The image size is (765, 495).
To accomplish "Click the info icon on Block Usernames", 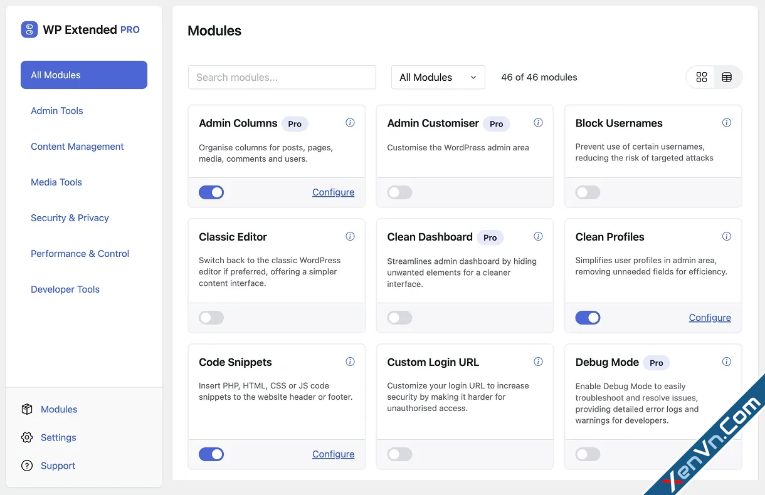I will [727, 123].
